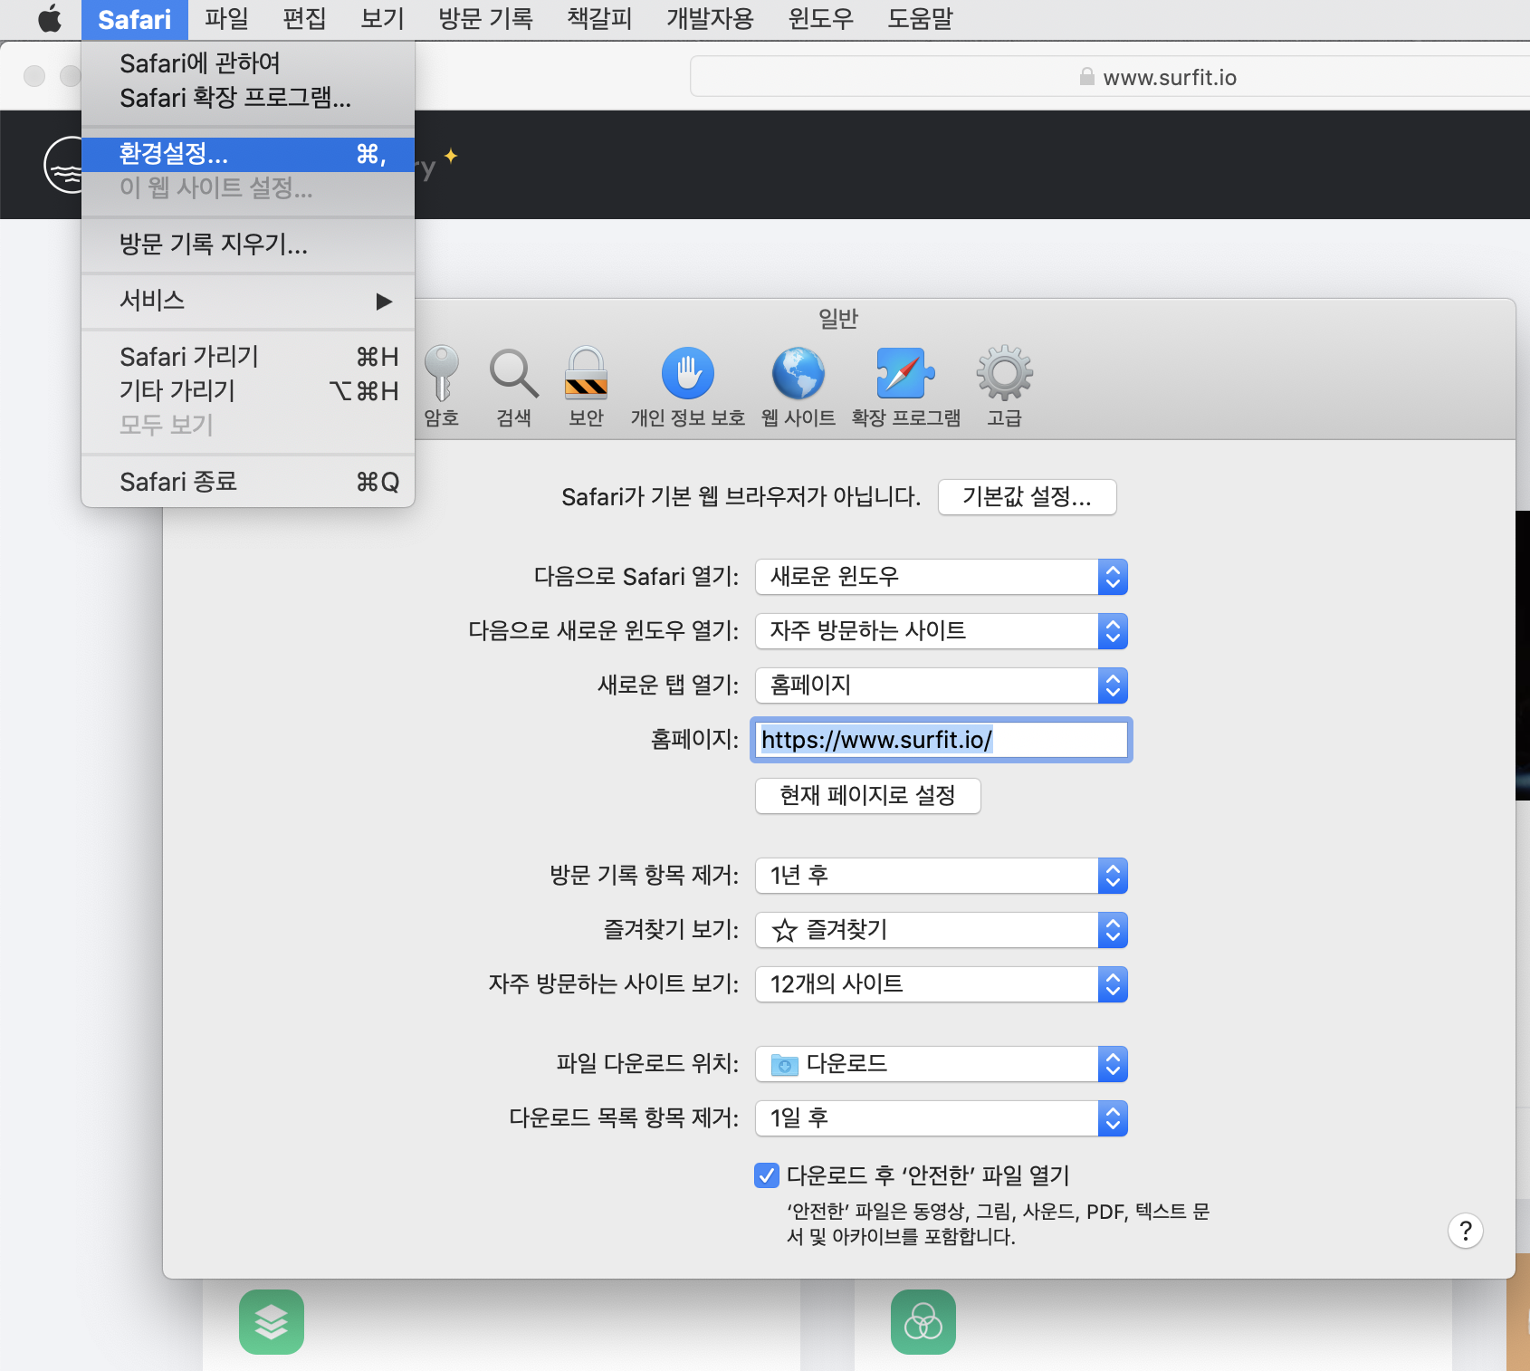Click the '기본값 설정...' button

1028,497
